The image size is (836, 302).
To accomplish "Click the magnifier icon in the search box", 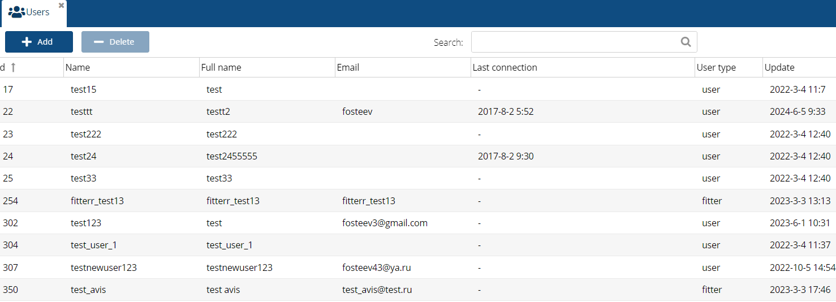I will pyautogui.click(x=686, y=42).
